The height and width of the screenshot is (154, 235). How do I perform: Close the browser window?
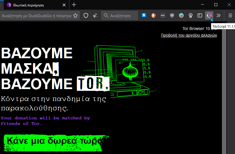pos(229,5)
